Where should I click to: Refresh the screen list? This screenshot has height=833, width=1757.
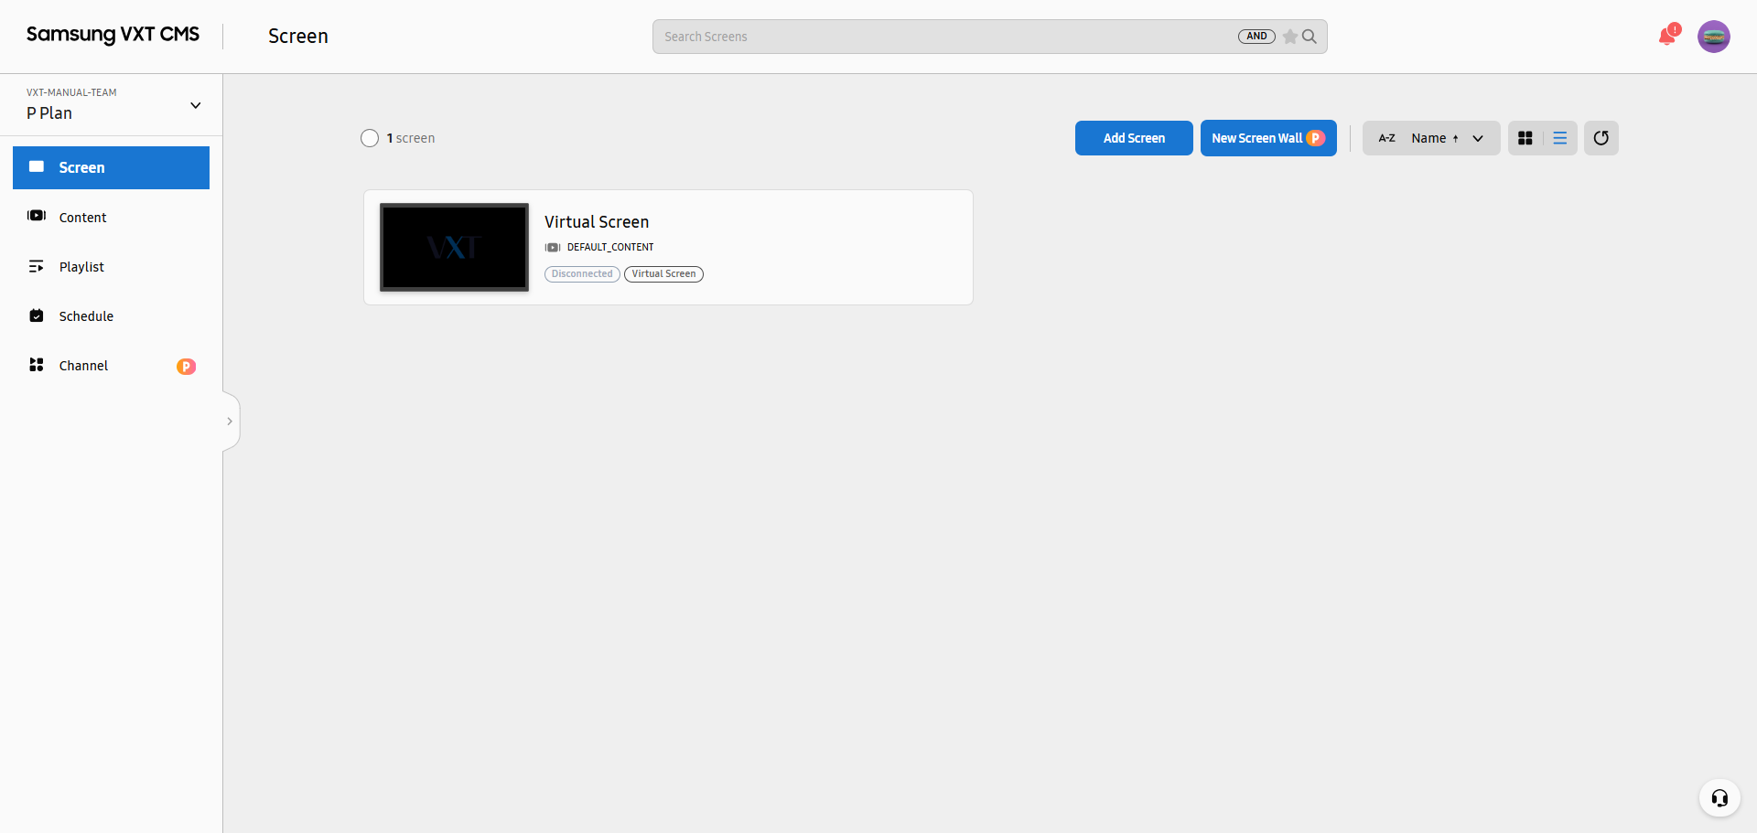coord(1601,138)
